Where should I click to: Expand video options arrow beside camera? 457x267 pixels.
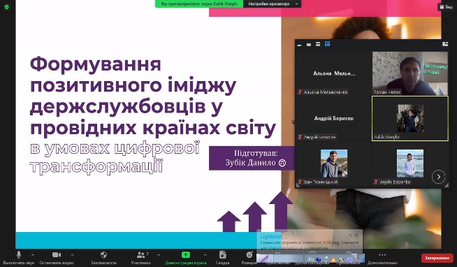(x=72, y=255)
